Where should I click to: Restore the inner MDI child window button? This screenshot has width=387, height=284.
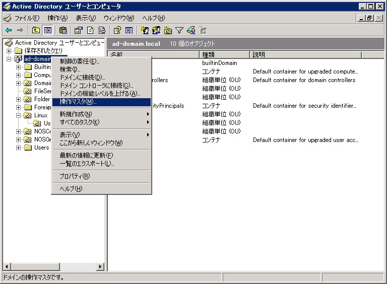pos(370,18)
